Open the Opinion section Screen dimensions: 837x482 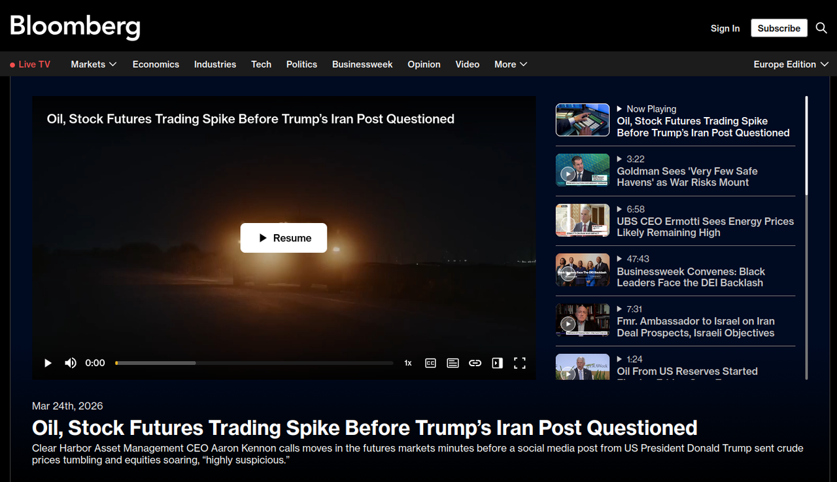[x=424, y=64]
